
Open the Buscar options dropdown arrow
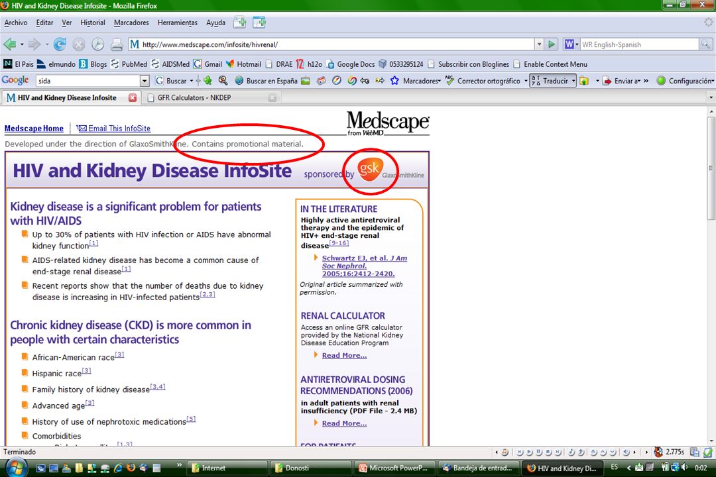click(192, 81)
